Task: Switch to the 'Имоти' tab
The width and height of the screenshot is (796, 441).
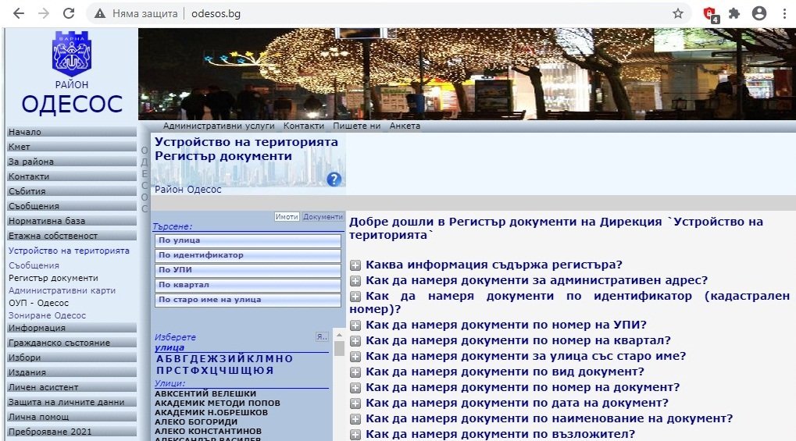Action: click(287, 217)
